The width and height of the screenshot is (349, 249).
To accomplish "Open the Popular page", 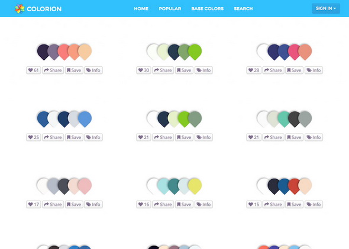I will [x=170, y=9].
